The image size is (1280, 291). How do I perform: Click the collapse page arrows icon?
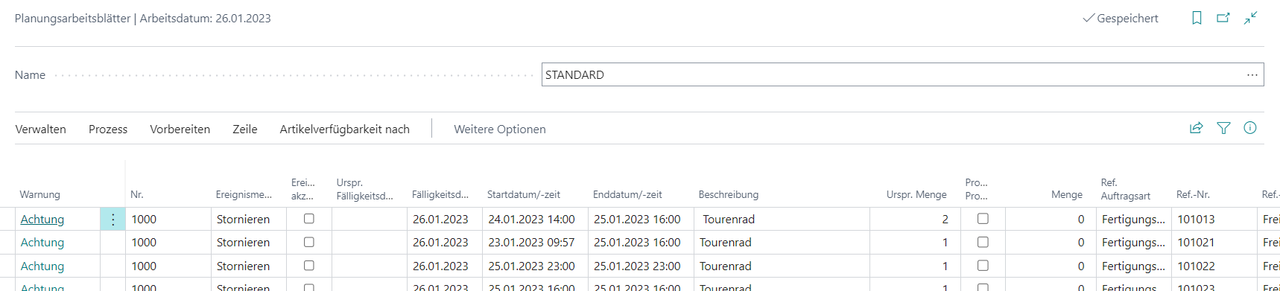coord(1251,18)
